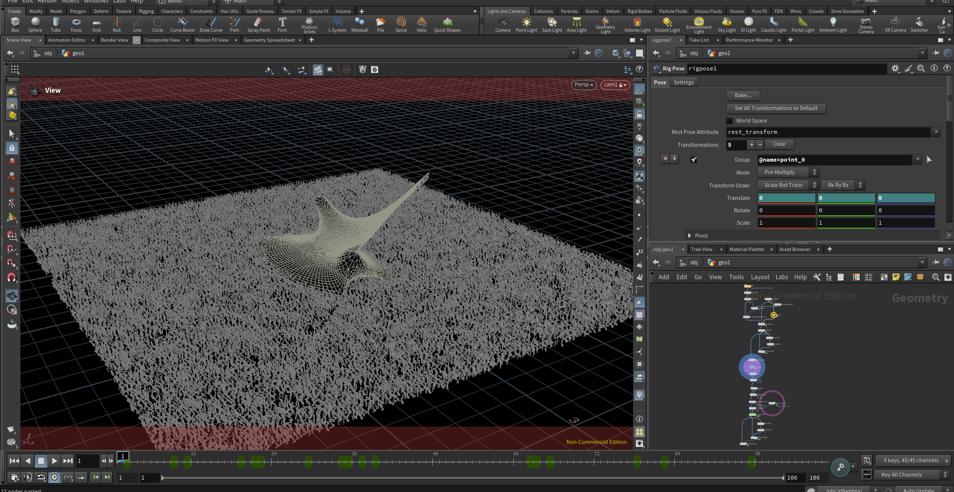
Task: Click the Platonic Solids shelf icon
Action: [310, 25]
